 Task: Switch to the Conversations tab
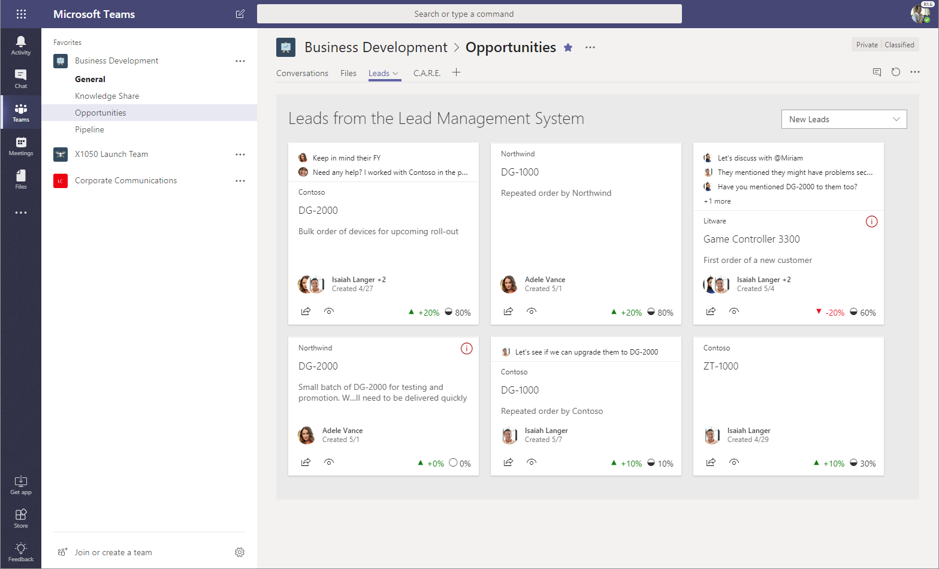click(302, 73)
